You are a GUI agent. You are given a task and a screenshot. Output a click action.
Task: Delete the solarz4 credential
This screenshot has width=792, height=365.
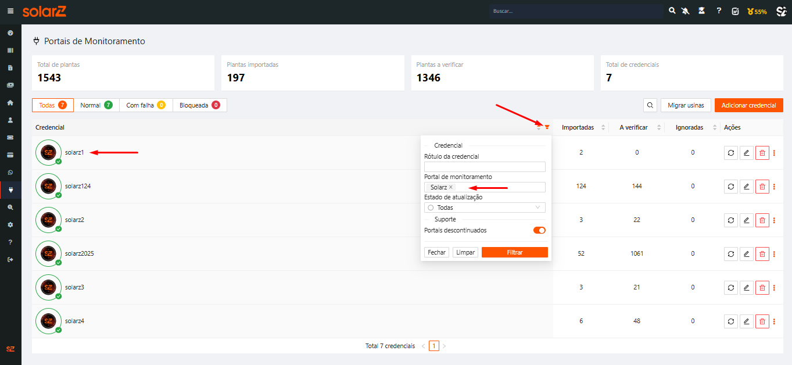tap(762, 321)
